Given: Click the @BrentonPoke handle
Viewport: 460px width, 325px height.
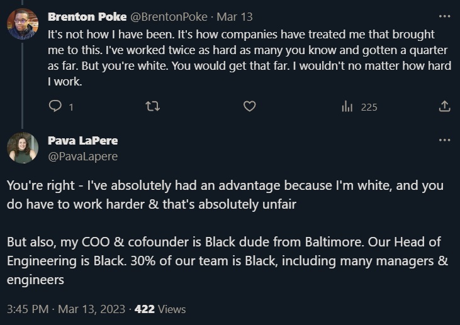Looking at the screenshot, I should tap(169, 17).
